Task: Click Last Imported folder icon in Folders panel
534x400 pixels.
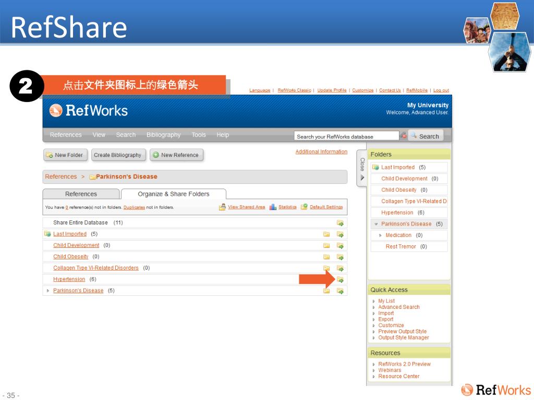Action: [x=375, y=167]
